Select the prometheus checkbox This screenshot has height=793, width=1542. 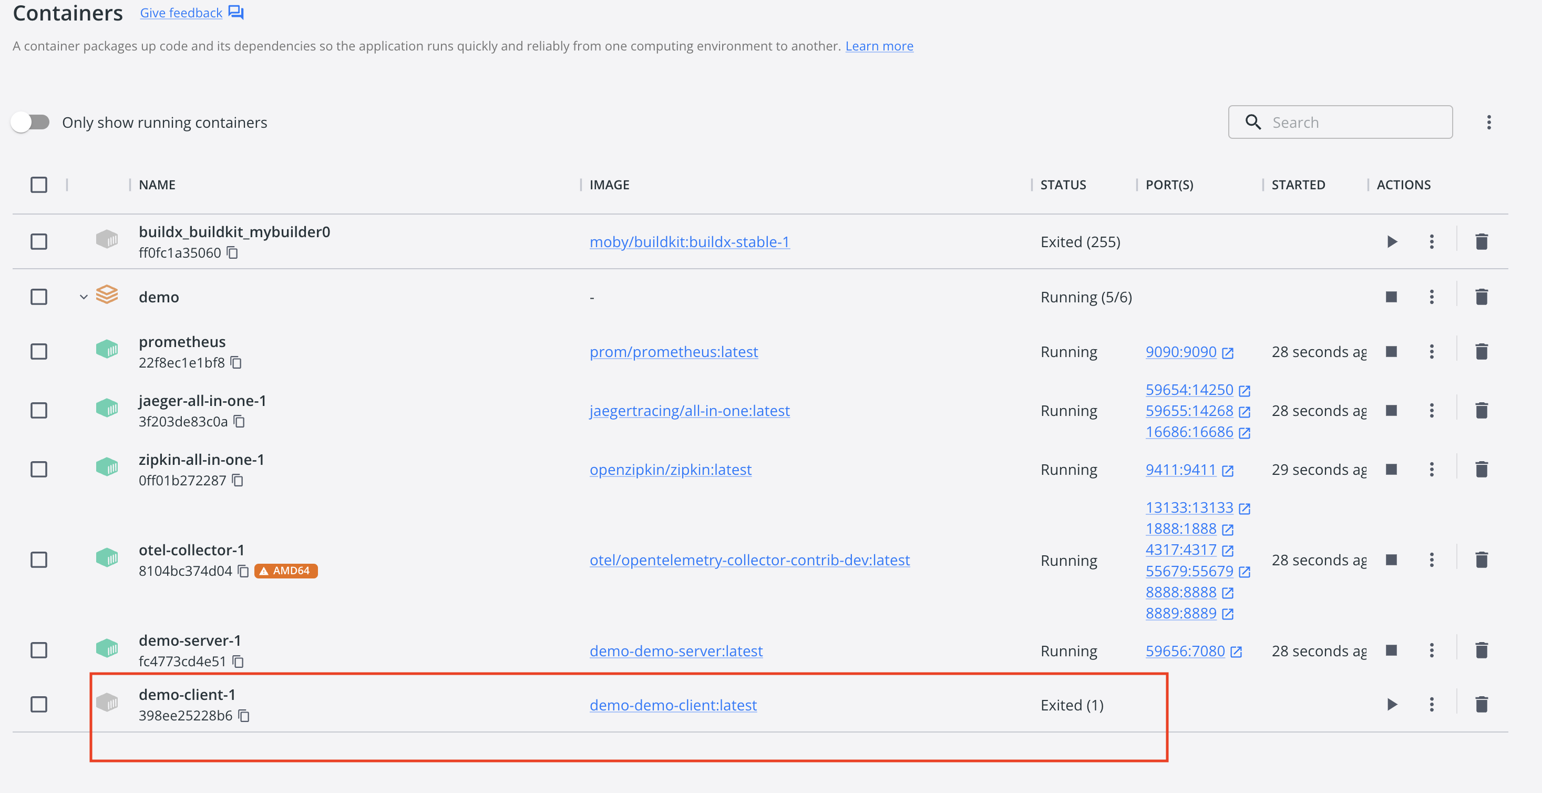pyautogui.click(x=39, y=351)
